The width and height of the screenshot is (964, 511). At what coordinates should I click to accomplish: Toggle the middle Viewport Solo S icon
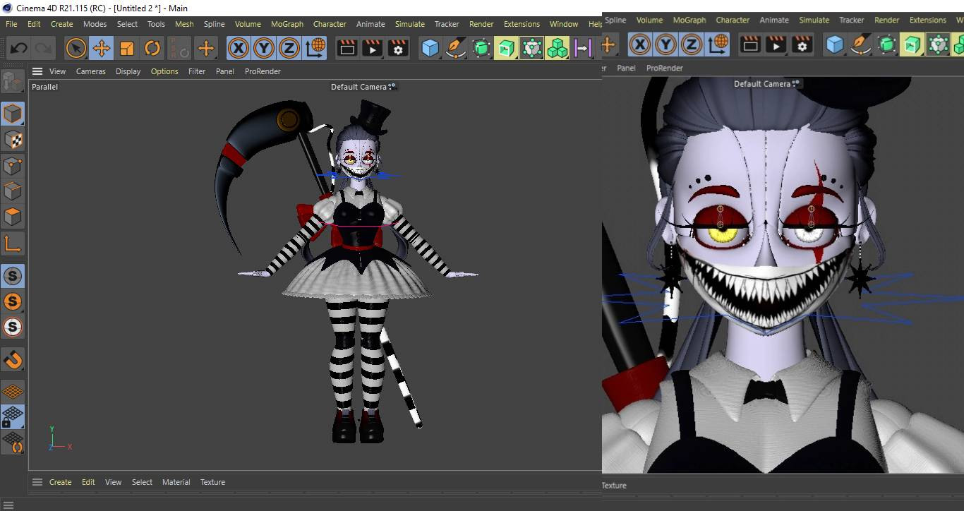click(13, 301)
